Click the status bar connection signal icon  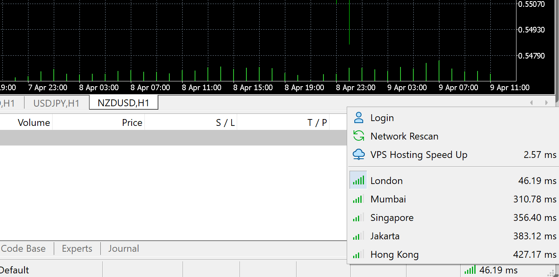[470, 270]
